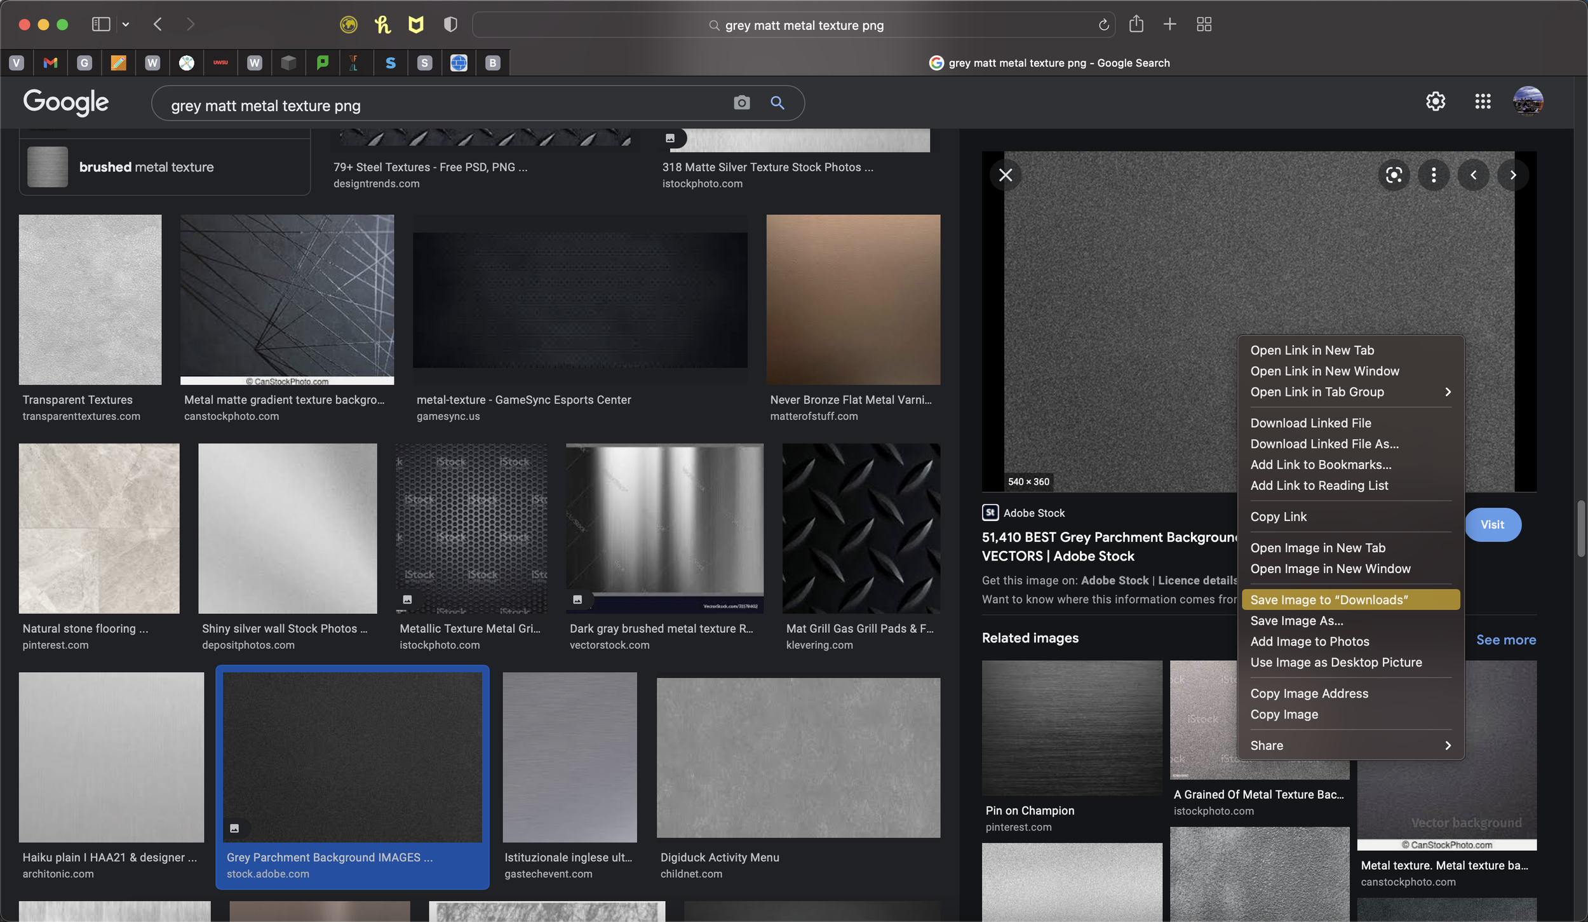1588x922 pixels.
Task: Search by image camera icon
Action: pos(742,102)
